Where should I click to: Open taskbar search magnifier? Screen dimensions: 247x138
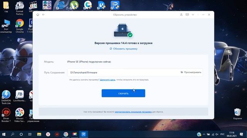[x=12, y=134]
